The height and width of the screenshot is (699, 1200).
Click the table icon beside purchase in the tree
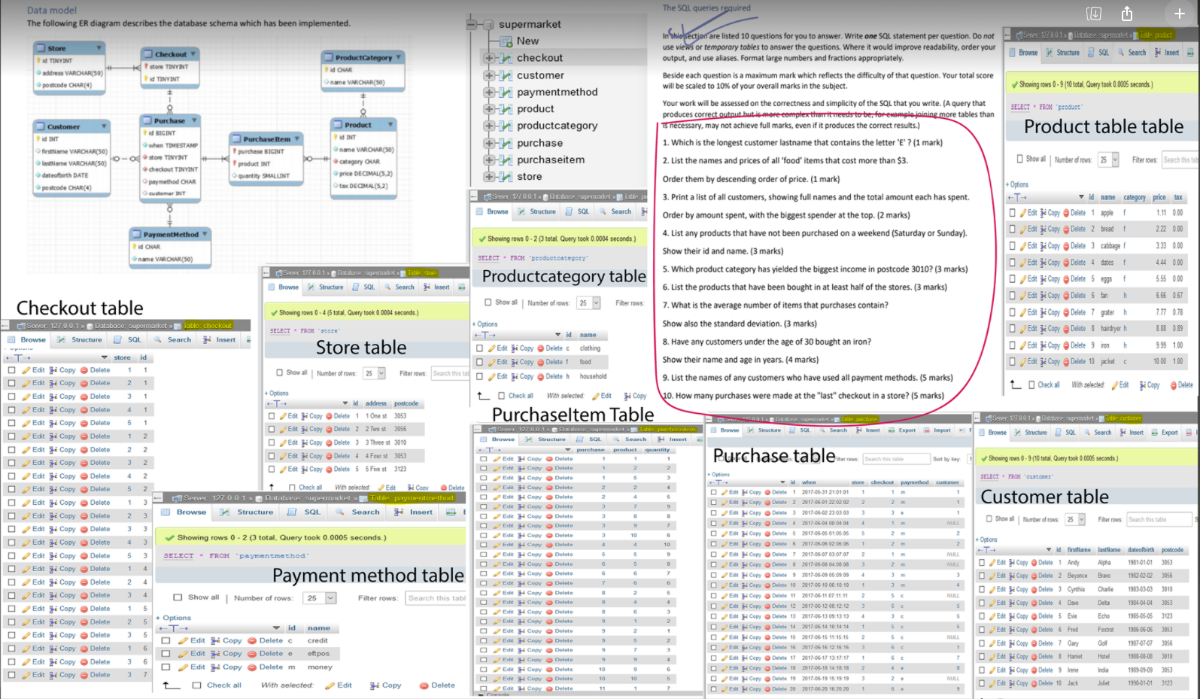point(505,143)
